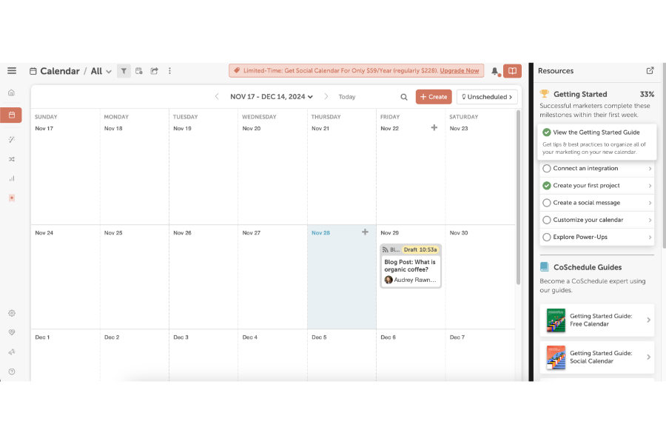This screenshot has width=666, height=444.
Task: Click the Draft 10:53a status label
Action: pos(420,249)
